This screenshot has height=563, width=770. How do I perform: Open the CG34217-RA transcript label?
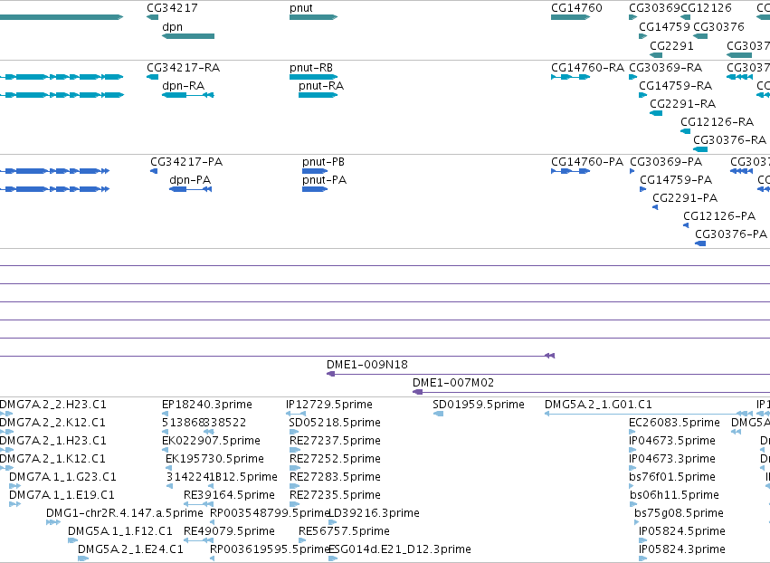point(183,68)
